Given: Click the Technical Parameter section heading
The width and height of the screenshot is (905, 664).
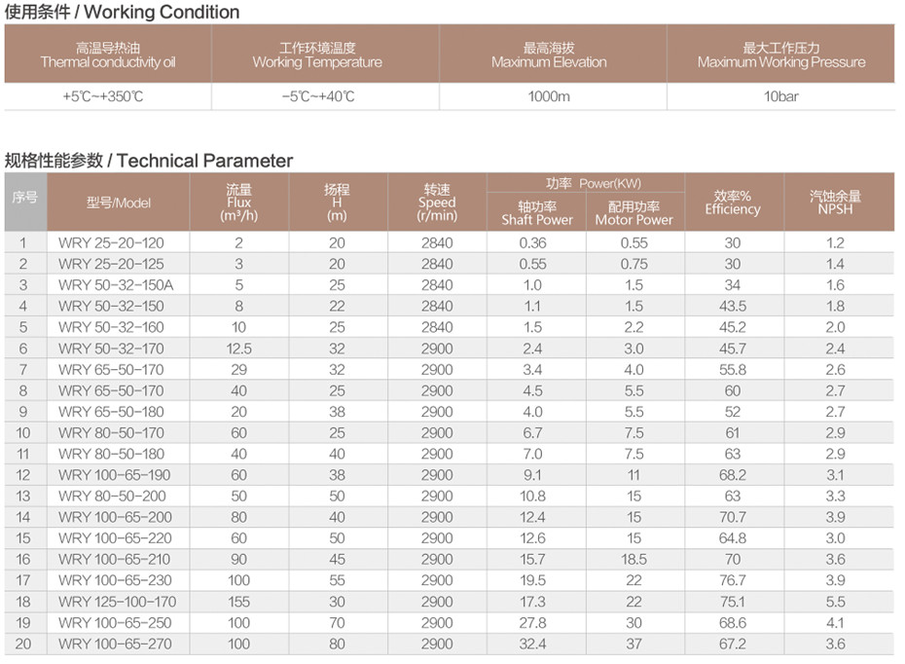Looking at the screenshot, I should (148, 161).
